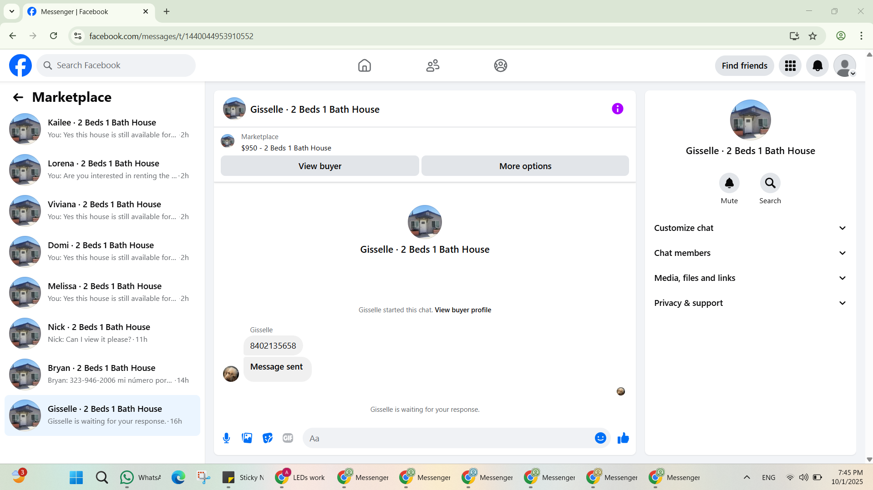The height and width of the screenshot is (490, 873).
Task: Click the back arrow beside Marketplace
Action: (x=18, y=97)
